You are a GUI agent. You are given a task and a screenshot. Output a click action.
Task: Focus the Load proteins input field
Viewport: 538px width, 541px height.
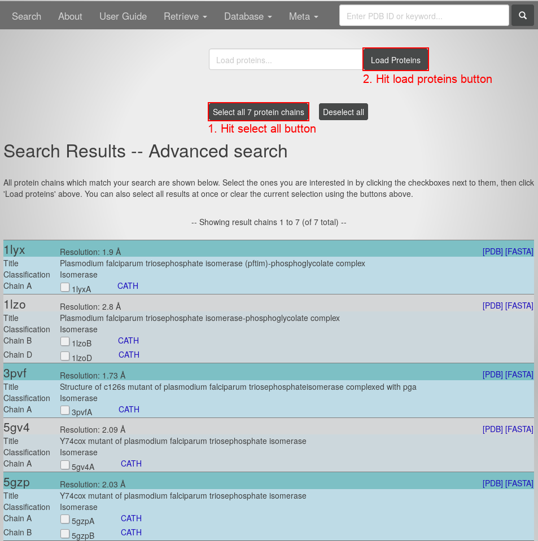(285, 60)
